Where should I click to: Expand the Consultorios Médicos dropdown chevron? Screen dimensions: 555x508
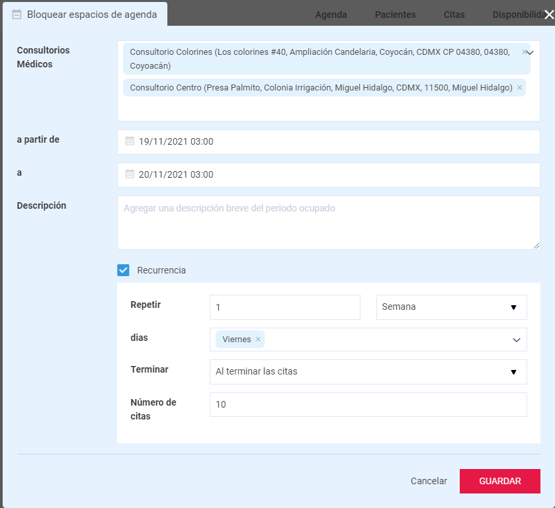click(530, 53)
